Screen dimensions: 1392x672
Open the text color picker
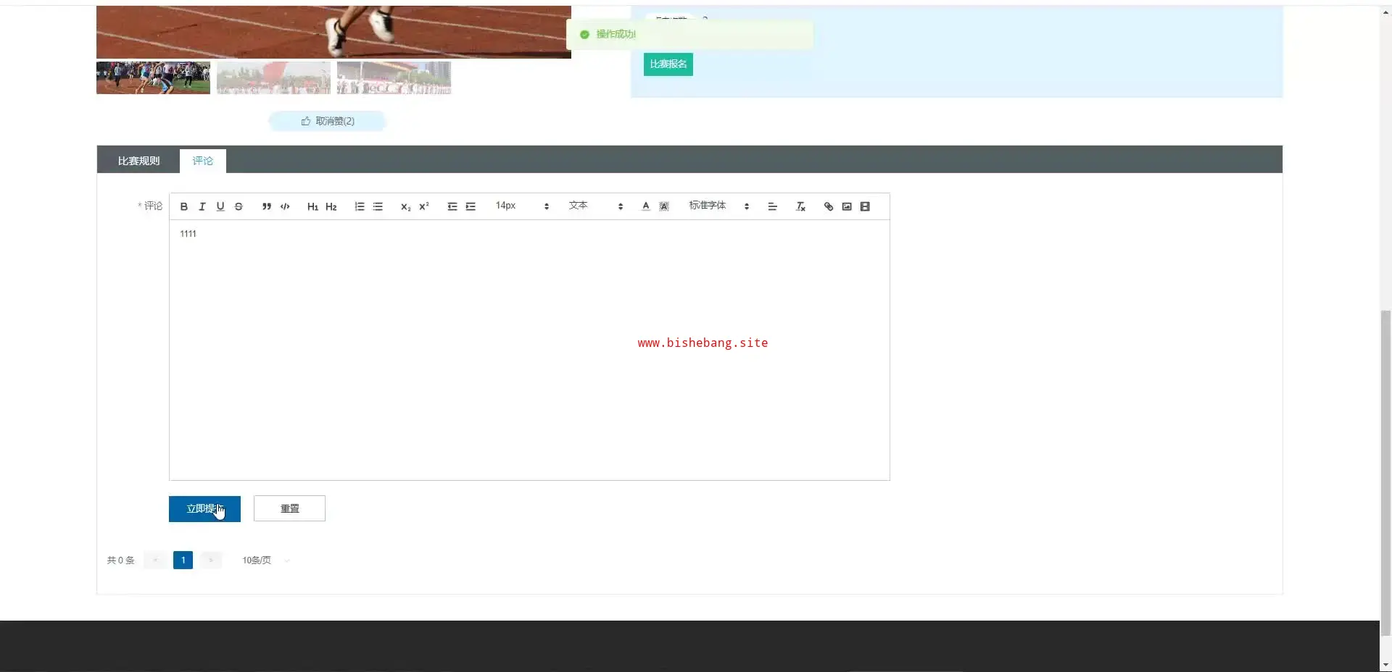click(646, 206)
